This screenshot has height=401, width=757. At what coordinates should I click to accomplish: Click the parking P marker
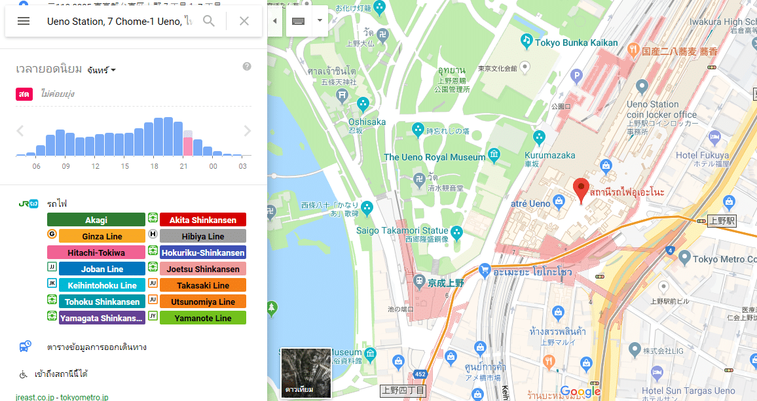pyautogui.click(x=576, y=77)
